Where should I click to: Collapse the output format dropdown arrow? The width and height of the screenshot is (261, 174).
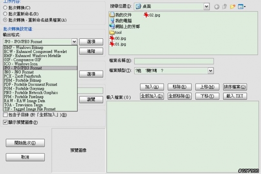tap(74, 42)
